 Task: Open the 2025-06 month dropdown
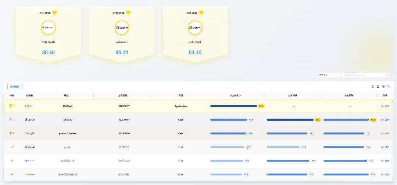pyautogui.click(x=328, y=75)
